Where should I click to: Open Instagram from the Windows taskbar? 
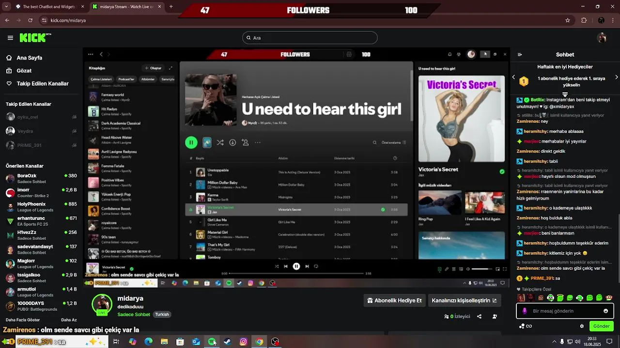tap(243, 342)
